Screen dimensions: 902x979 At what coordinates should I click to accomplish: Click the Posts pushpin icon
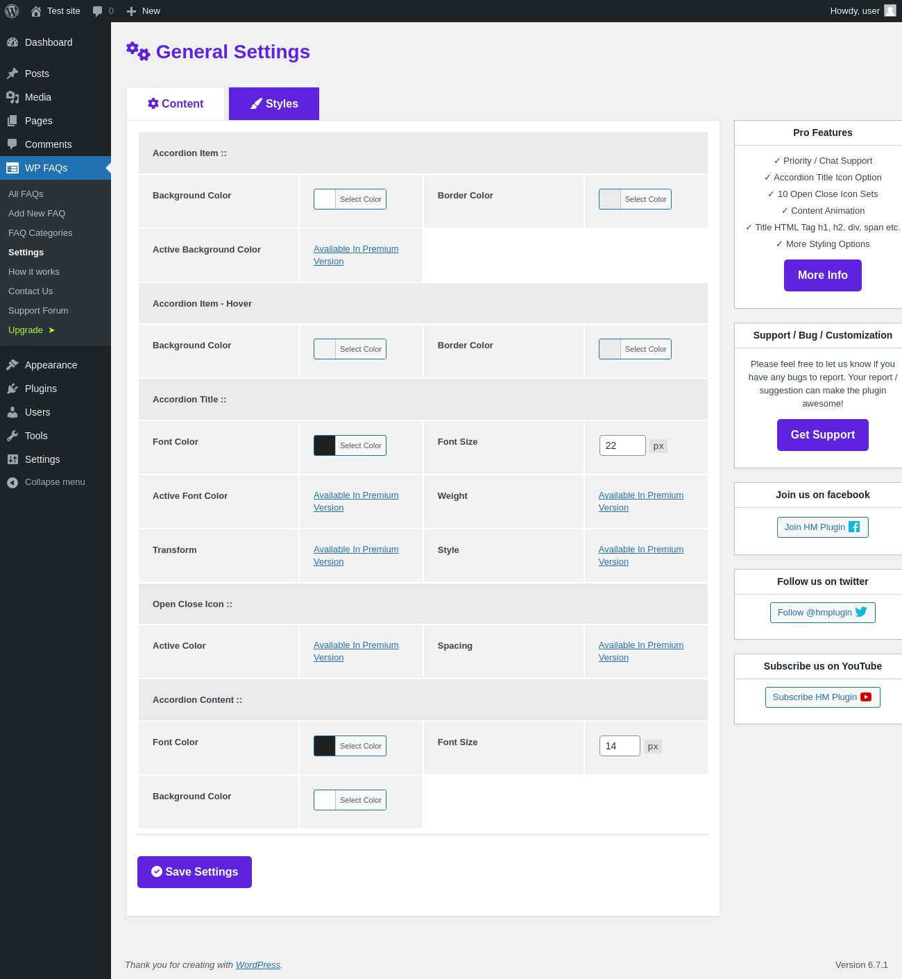12,74
